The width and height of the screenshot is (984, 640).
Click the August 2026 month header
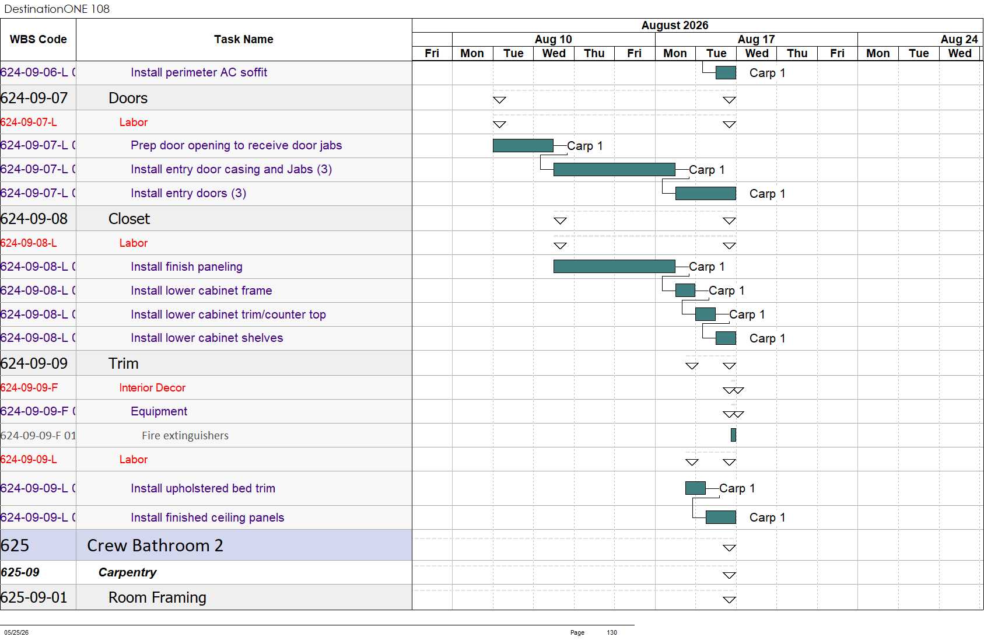pyautogui.click(x=675, y=25)
